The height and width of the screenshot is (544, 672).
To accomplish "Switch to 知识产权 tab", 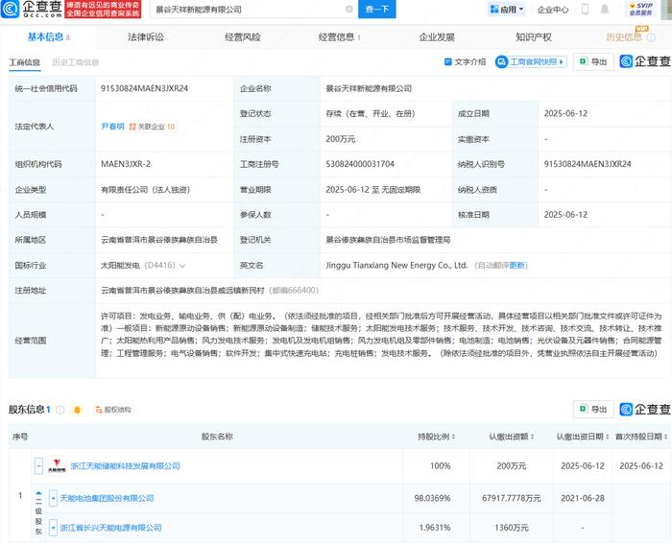I will pos(533,37).
